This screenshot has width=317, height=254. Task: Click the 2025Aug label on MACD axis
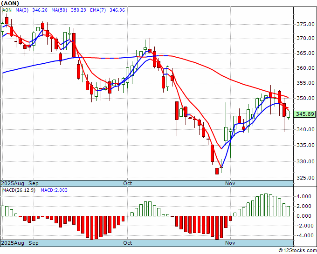click(13, 243)
